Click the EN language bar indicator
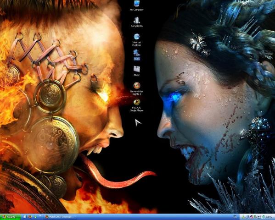This screenshot has width=275, height=220. [x=235, y=217]
